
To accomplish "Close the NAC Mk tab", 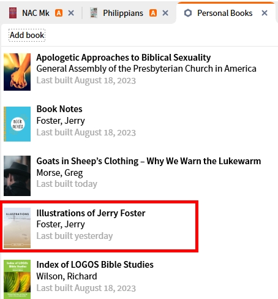I will click(71, 13).
